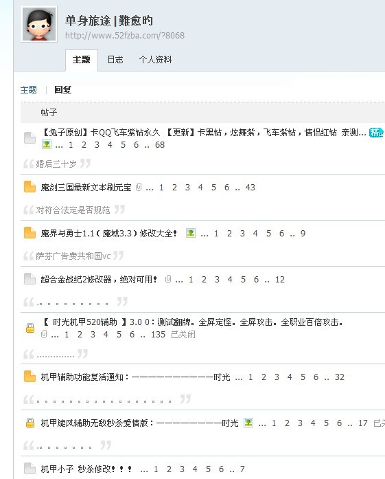The image size is (385, 479).
Task: Click paperclip icon on 超合金战纪2 thread
Action: pos(168,279)
